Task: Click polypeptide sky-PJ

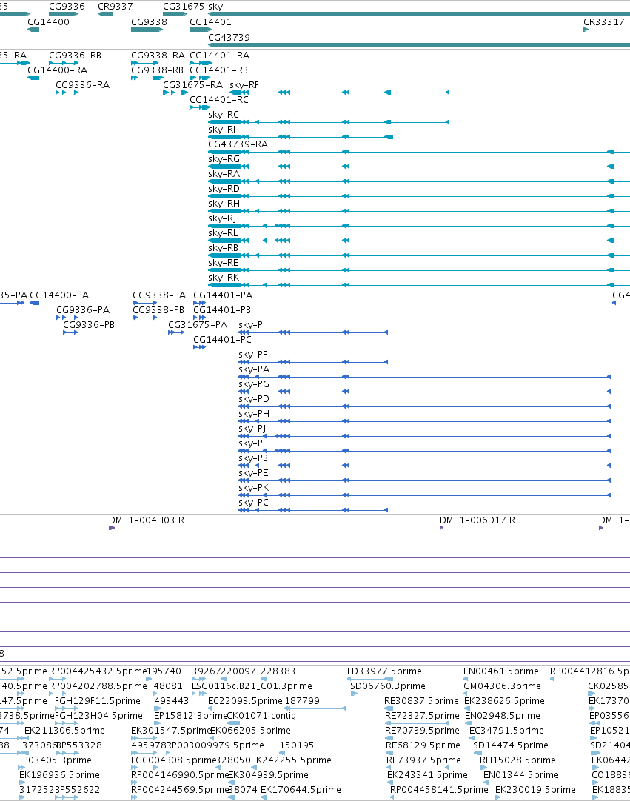Action: (252, 429)
